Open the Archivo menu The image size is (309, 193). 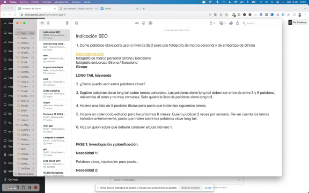[24, 2]
